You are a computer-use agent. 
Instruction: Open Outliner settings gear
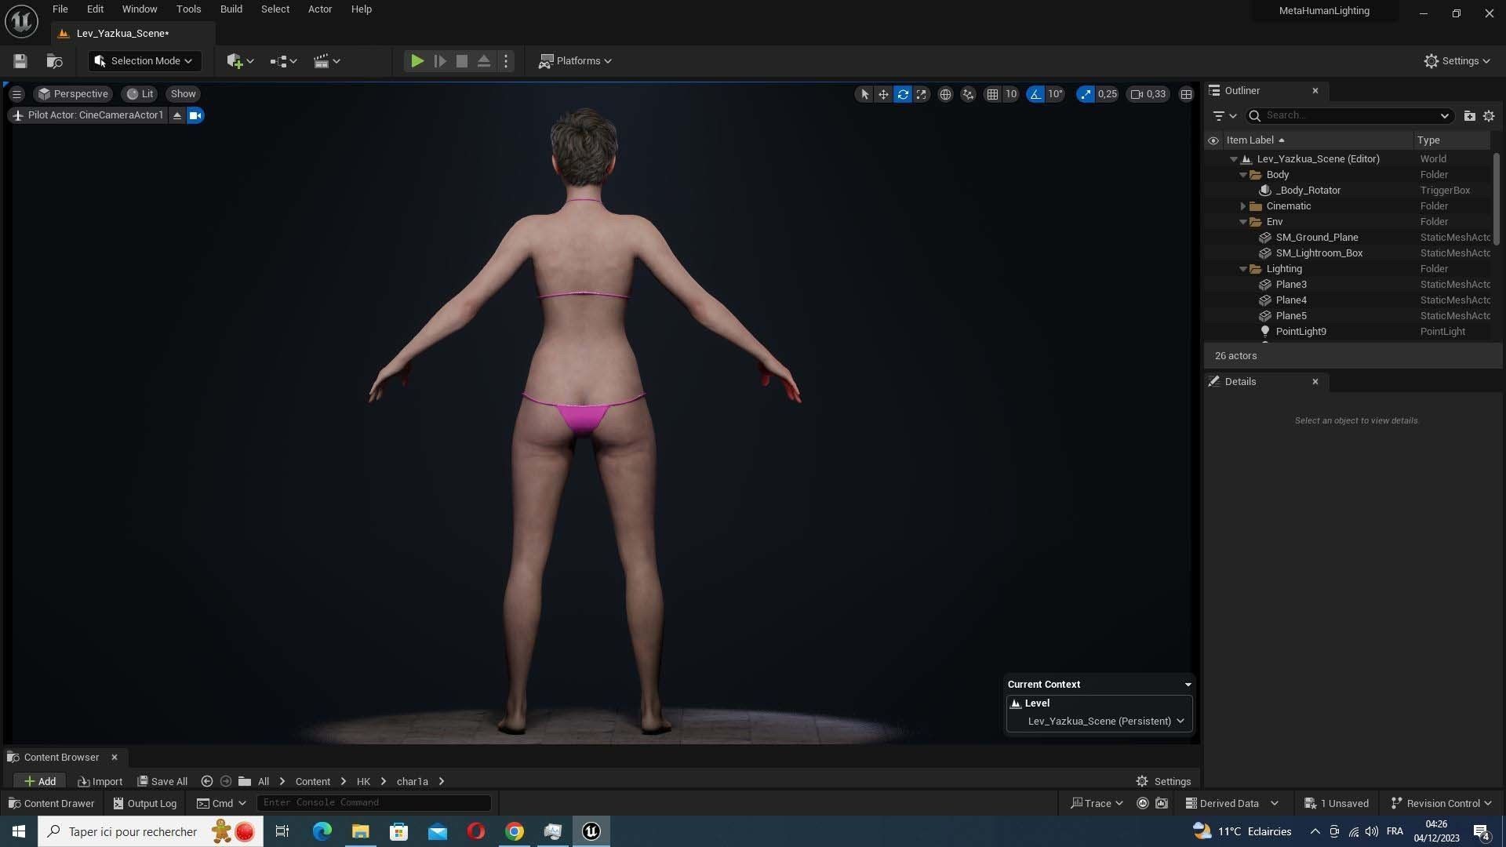(1488, 116)
